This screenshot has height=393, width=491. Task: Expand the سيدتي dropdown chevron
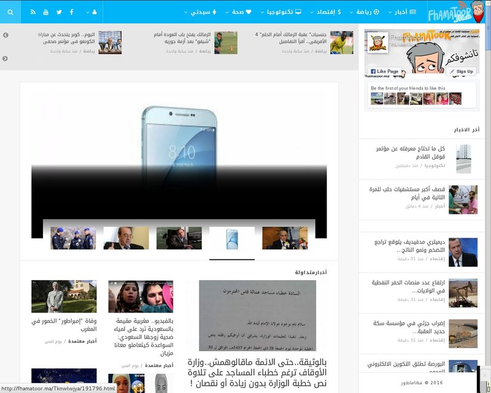(186, 12)
